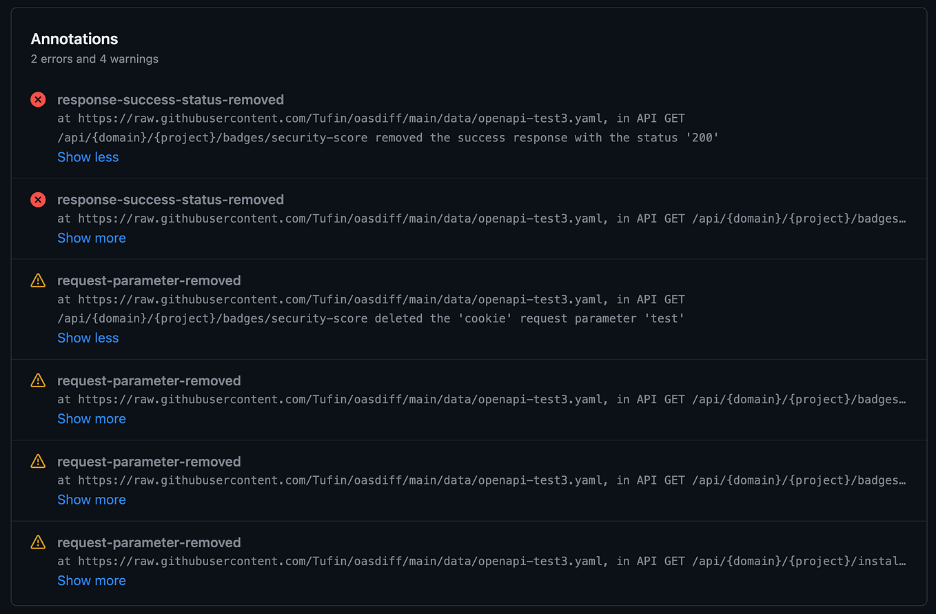
Task: Expand the final request-parameter-removed annotation
Action: click(92, 580)
